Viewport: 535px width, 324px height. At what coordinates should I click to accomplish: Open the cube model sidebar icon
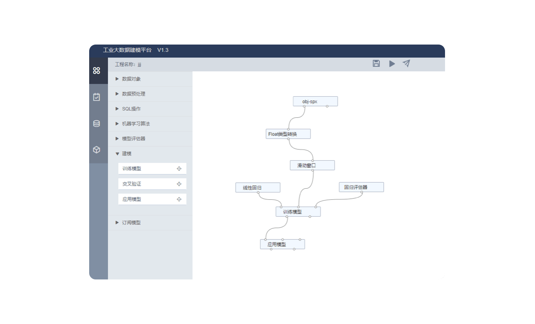[96, 150]
